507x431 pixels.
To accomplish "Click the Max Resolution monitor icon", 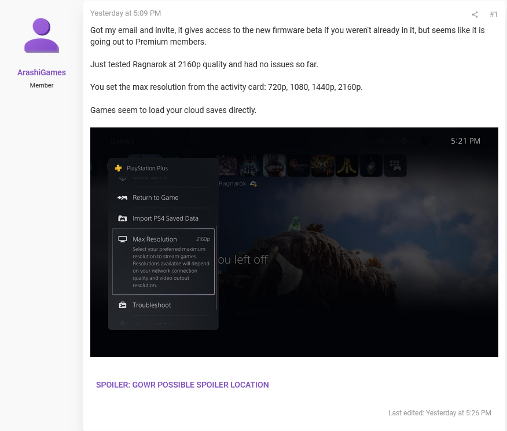I will pos(122,239).
